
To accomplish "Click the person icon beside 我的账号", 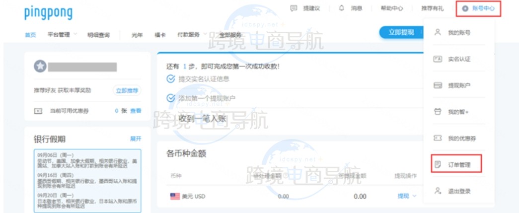I will (x=438, y=32).
